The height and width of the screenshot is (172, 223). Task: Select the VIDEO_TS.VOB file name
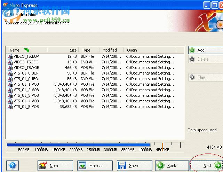[26, 68]
